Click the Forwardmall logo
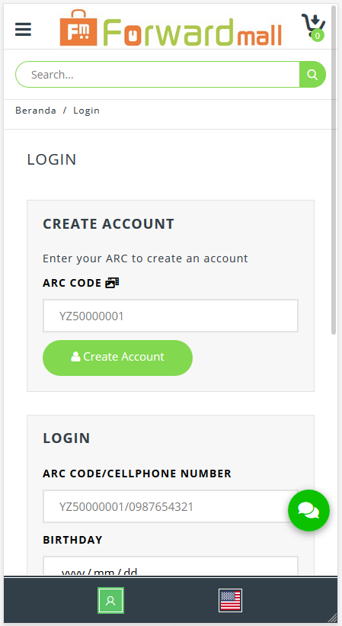Viewport: 342px width, 626px height. pyautogui.click(x=171, y=28)
